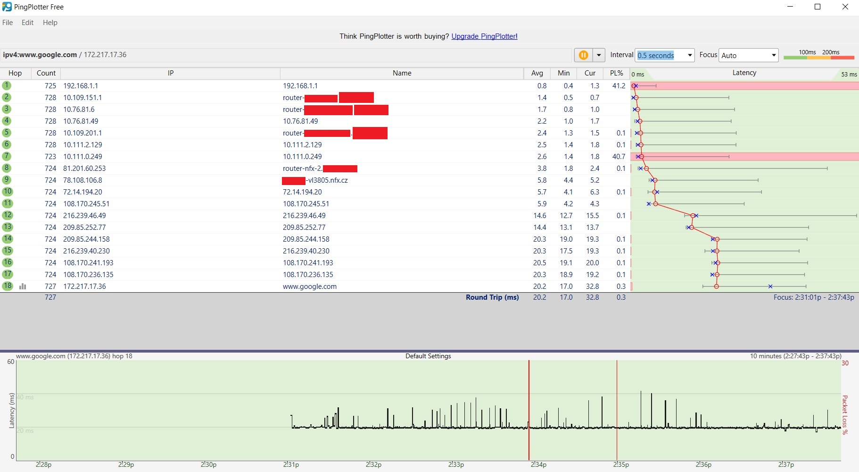Click the 100ms 200ms latency color scale
859x472 pixels.
click(818, 55)
